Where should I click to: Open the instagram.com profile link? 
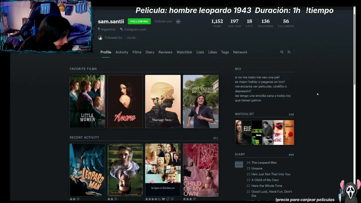(x=135, y=29)
